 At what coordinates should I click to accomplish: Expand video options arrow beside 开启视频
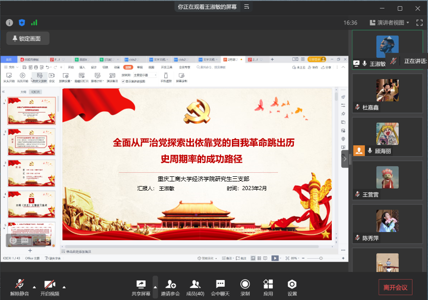tap(64, 287)
